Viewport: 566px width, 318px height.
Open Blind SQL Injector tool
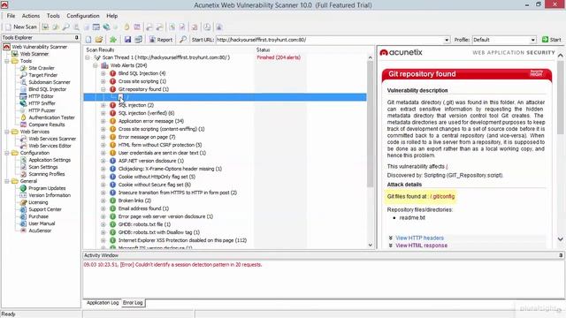coord(47,89)
